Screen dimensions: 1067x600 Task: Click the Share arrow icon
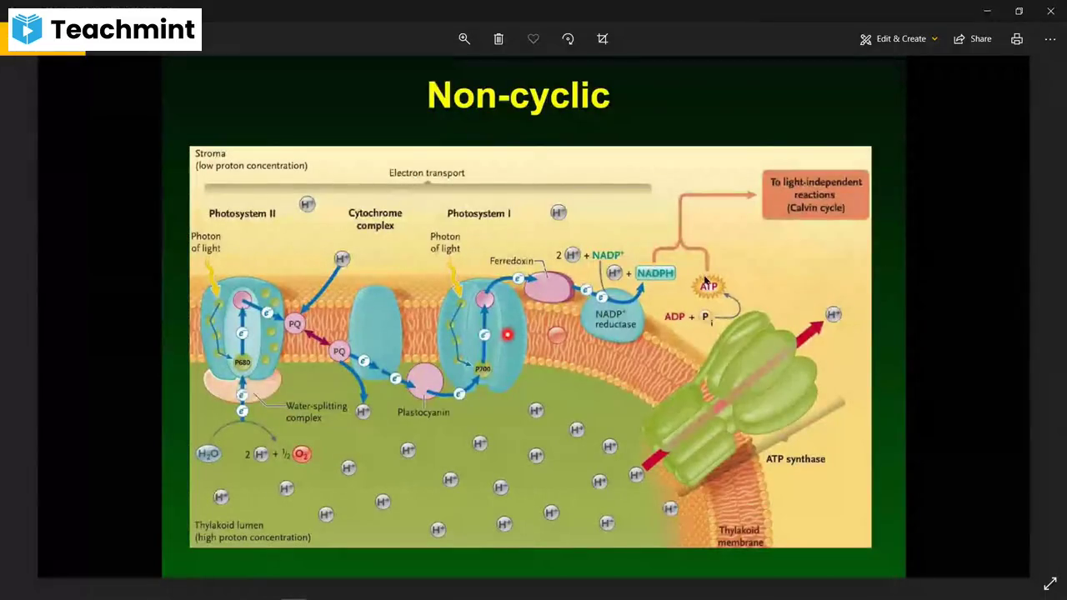[959, 38]
